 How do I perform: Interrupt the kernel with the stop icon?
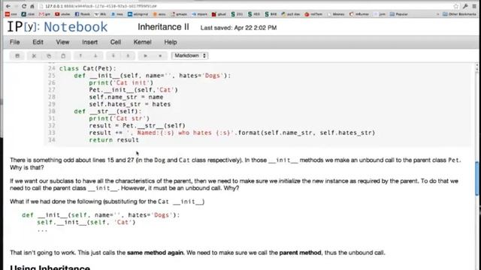(x=160, y=55)
